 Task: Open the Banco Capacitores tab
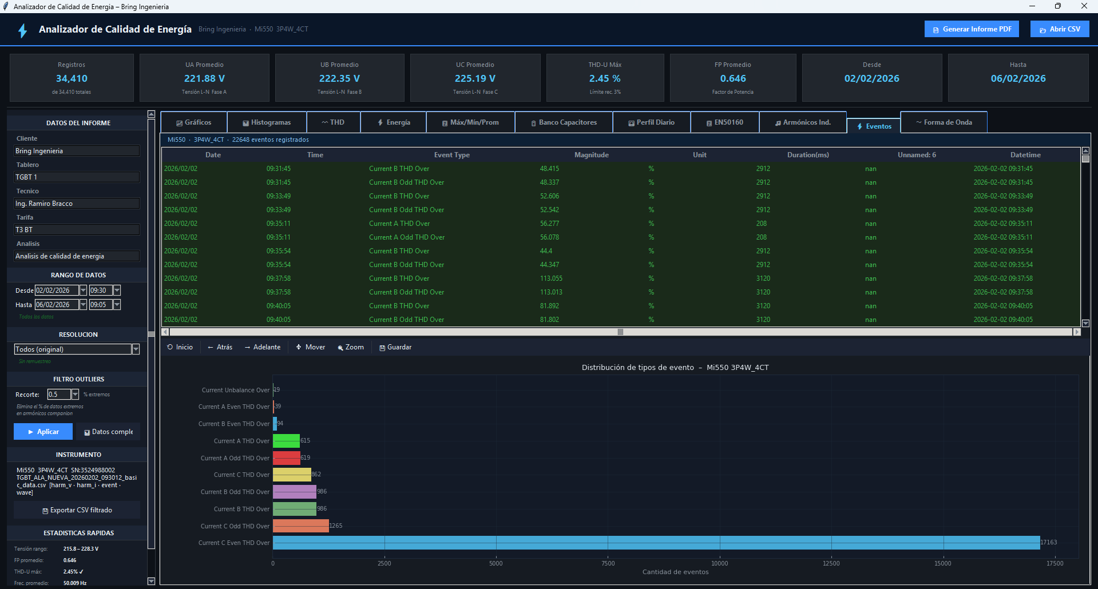coord(564,122)
